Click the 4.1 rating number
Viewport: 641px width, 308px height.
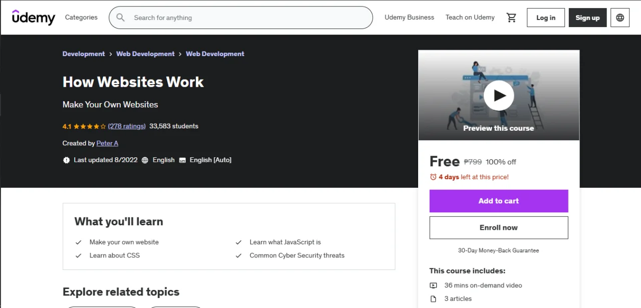click(67, 126)
